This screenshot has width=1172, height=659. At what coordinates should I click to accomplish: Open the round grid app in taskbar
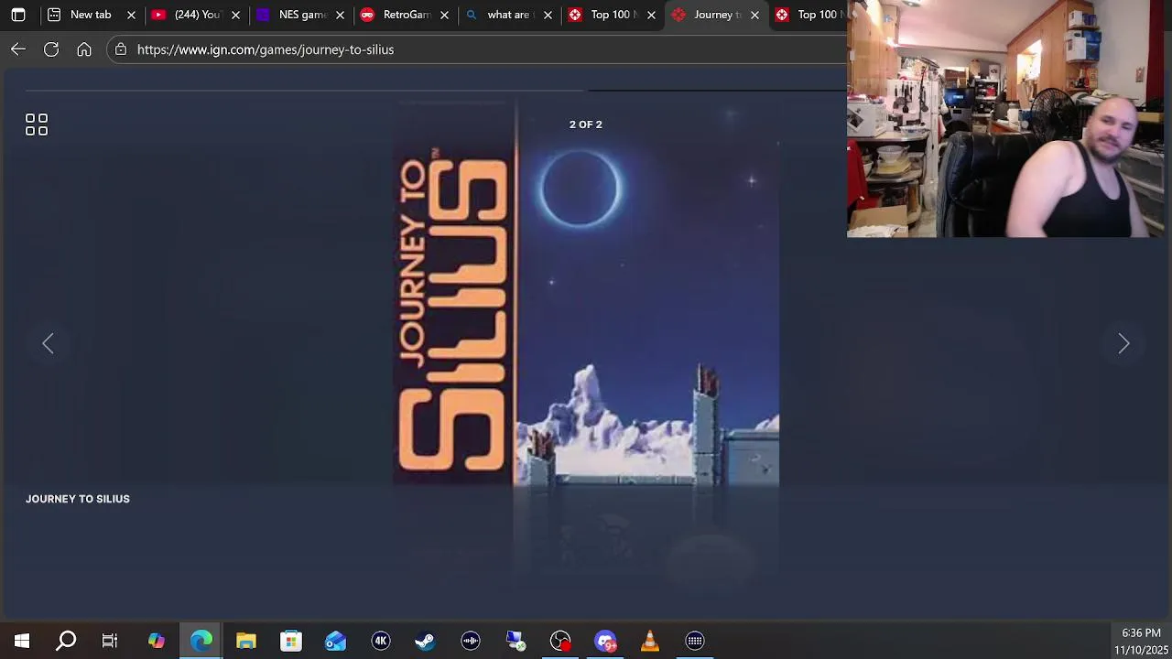(695, 641)
